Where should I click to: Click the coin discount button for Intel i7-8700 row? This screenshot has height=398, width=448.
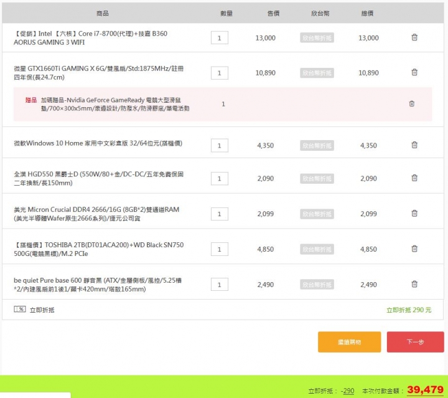coord(317,38)
